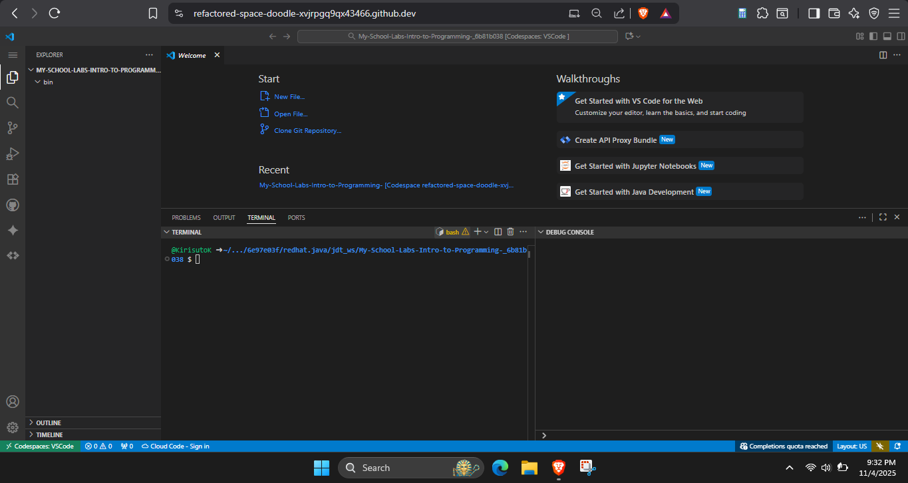Open the Manage gear in activity bar

pos(12,427)
